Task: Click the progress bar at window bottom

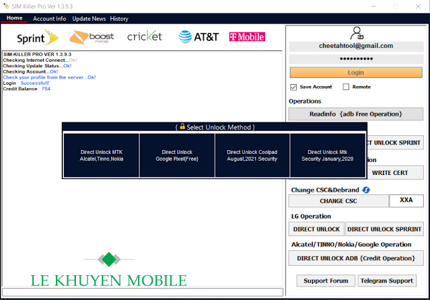Action: click(x=143, y=292)
